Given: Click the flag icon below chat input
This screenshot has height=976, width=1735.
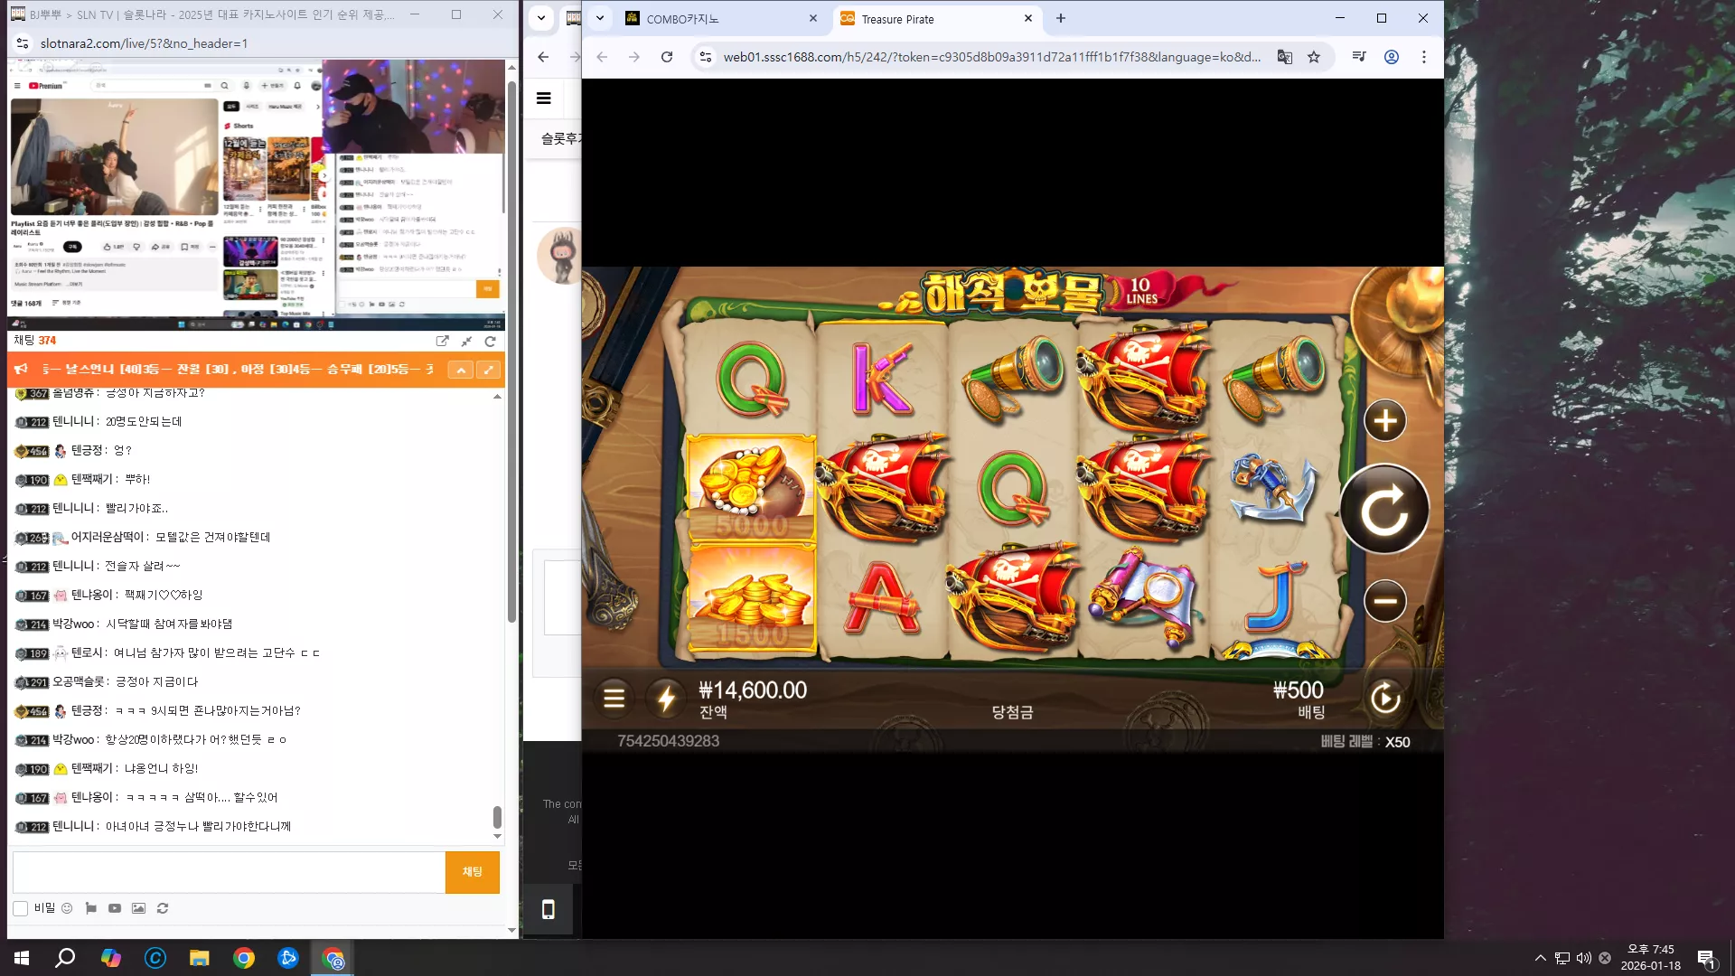Looking at the screenshot, I should [90, 908].
